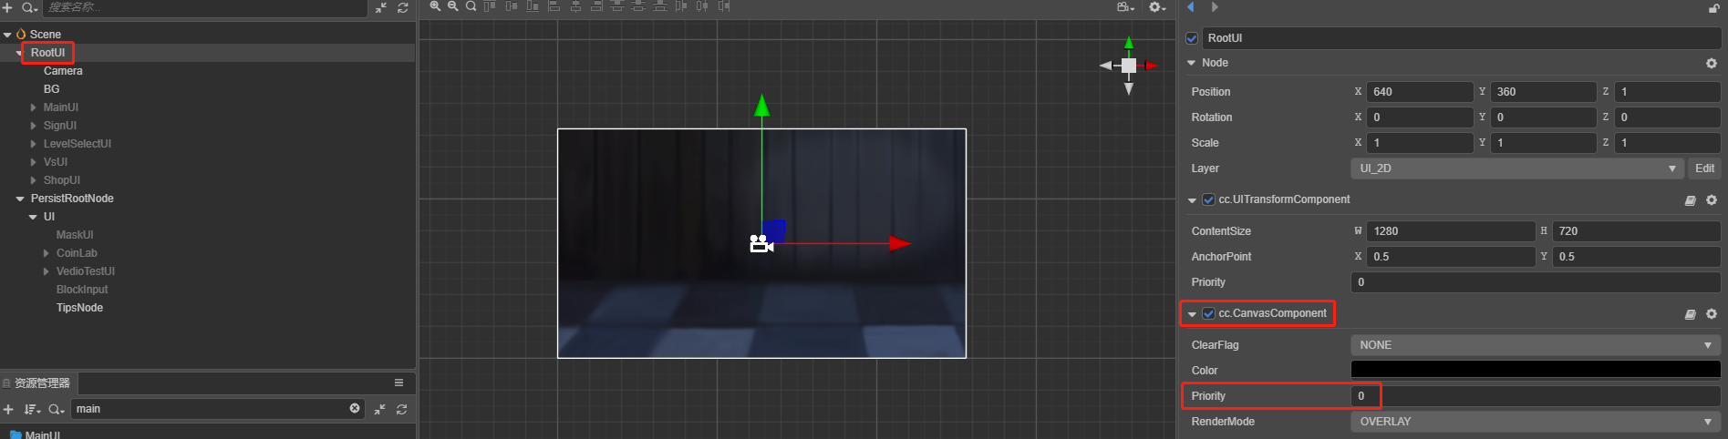Switch to the 资源管理器 tab
This screenshot has width=1728, height=439.
(x=40, y=383)
